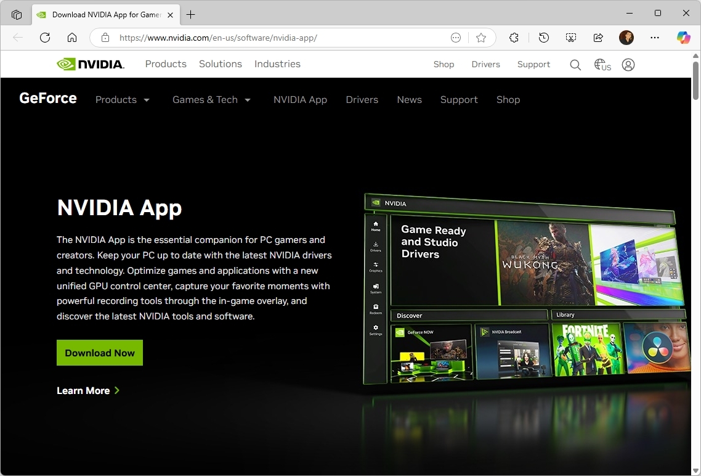Open the Solutions menu
The height and width of the screenshot is (476, 701).
(221, 64)
